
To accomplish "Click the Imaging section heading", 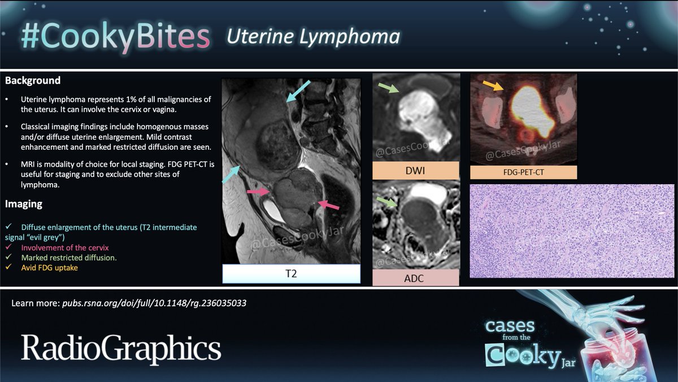I will 24,204.
